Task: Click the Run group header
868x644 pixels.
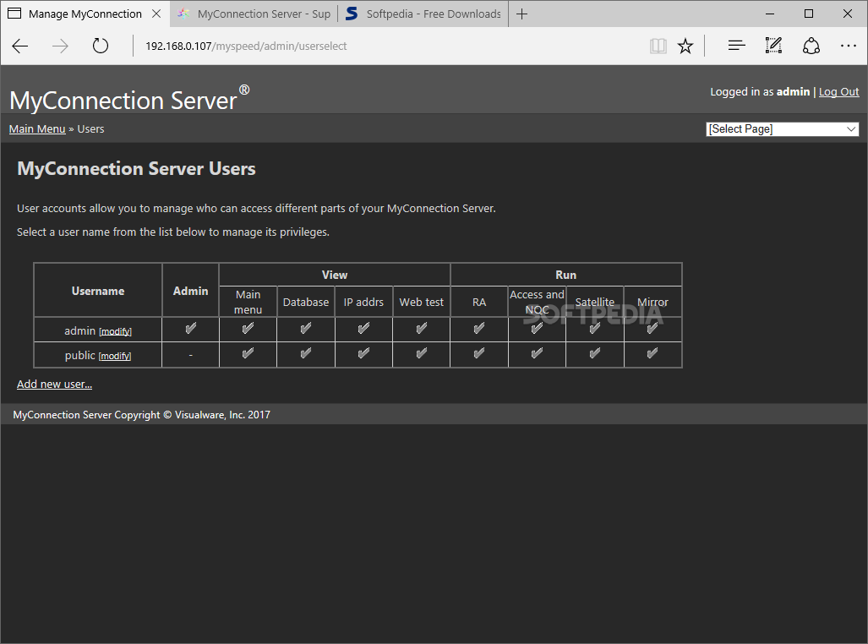Action: point(565,275)
